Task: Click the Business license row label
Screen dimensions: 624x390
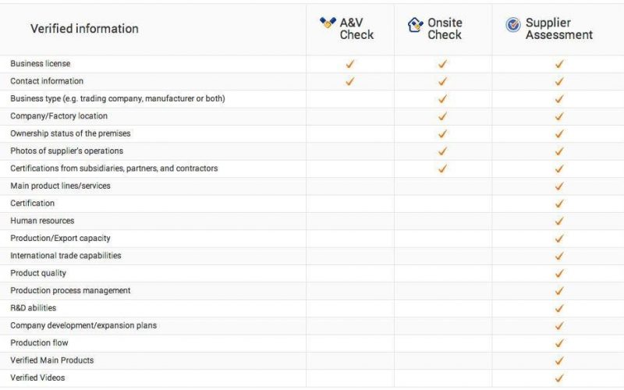Action: tap(40, 64)
